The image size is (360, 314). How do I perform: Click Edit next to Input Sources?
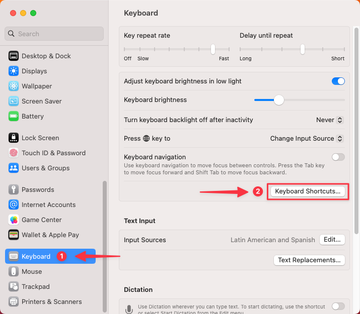[x=332, y=240]
